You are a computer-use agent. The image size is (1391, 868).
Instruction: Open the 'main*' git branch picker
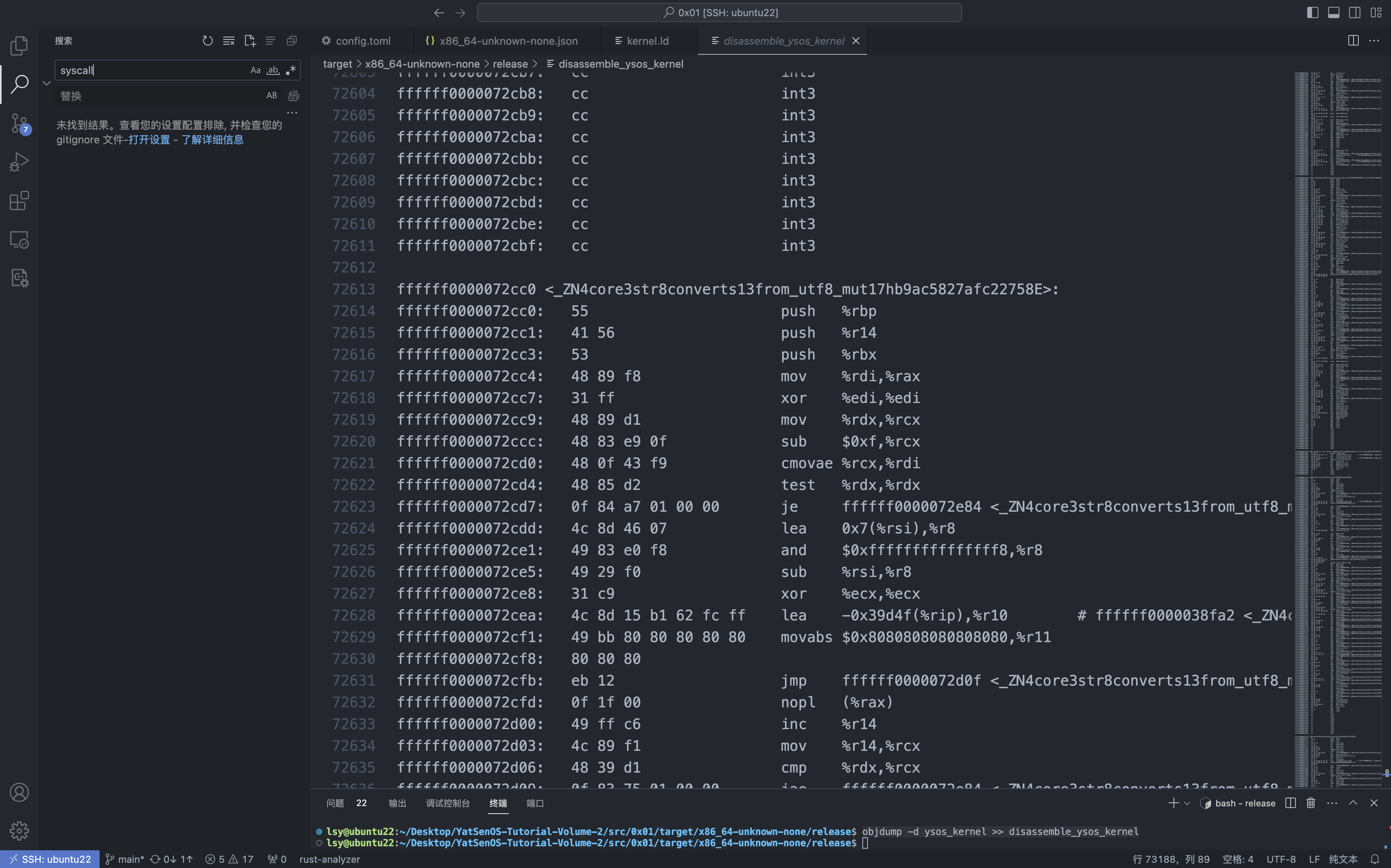click(125, 860)
